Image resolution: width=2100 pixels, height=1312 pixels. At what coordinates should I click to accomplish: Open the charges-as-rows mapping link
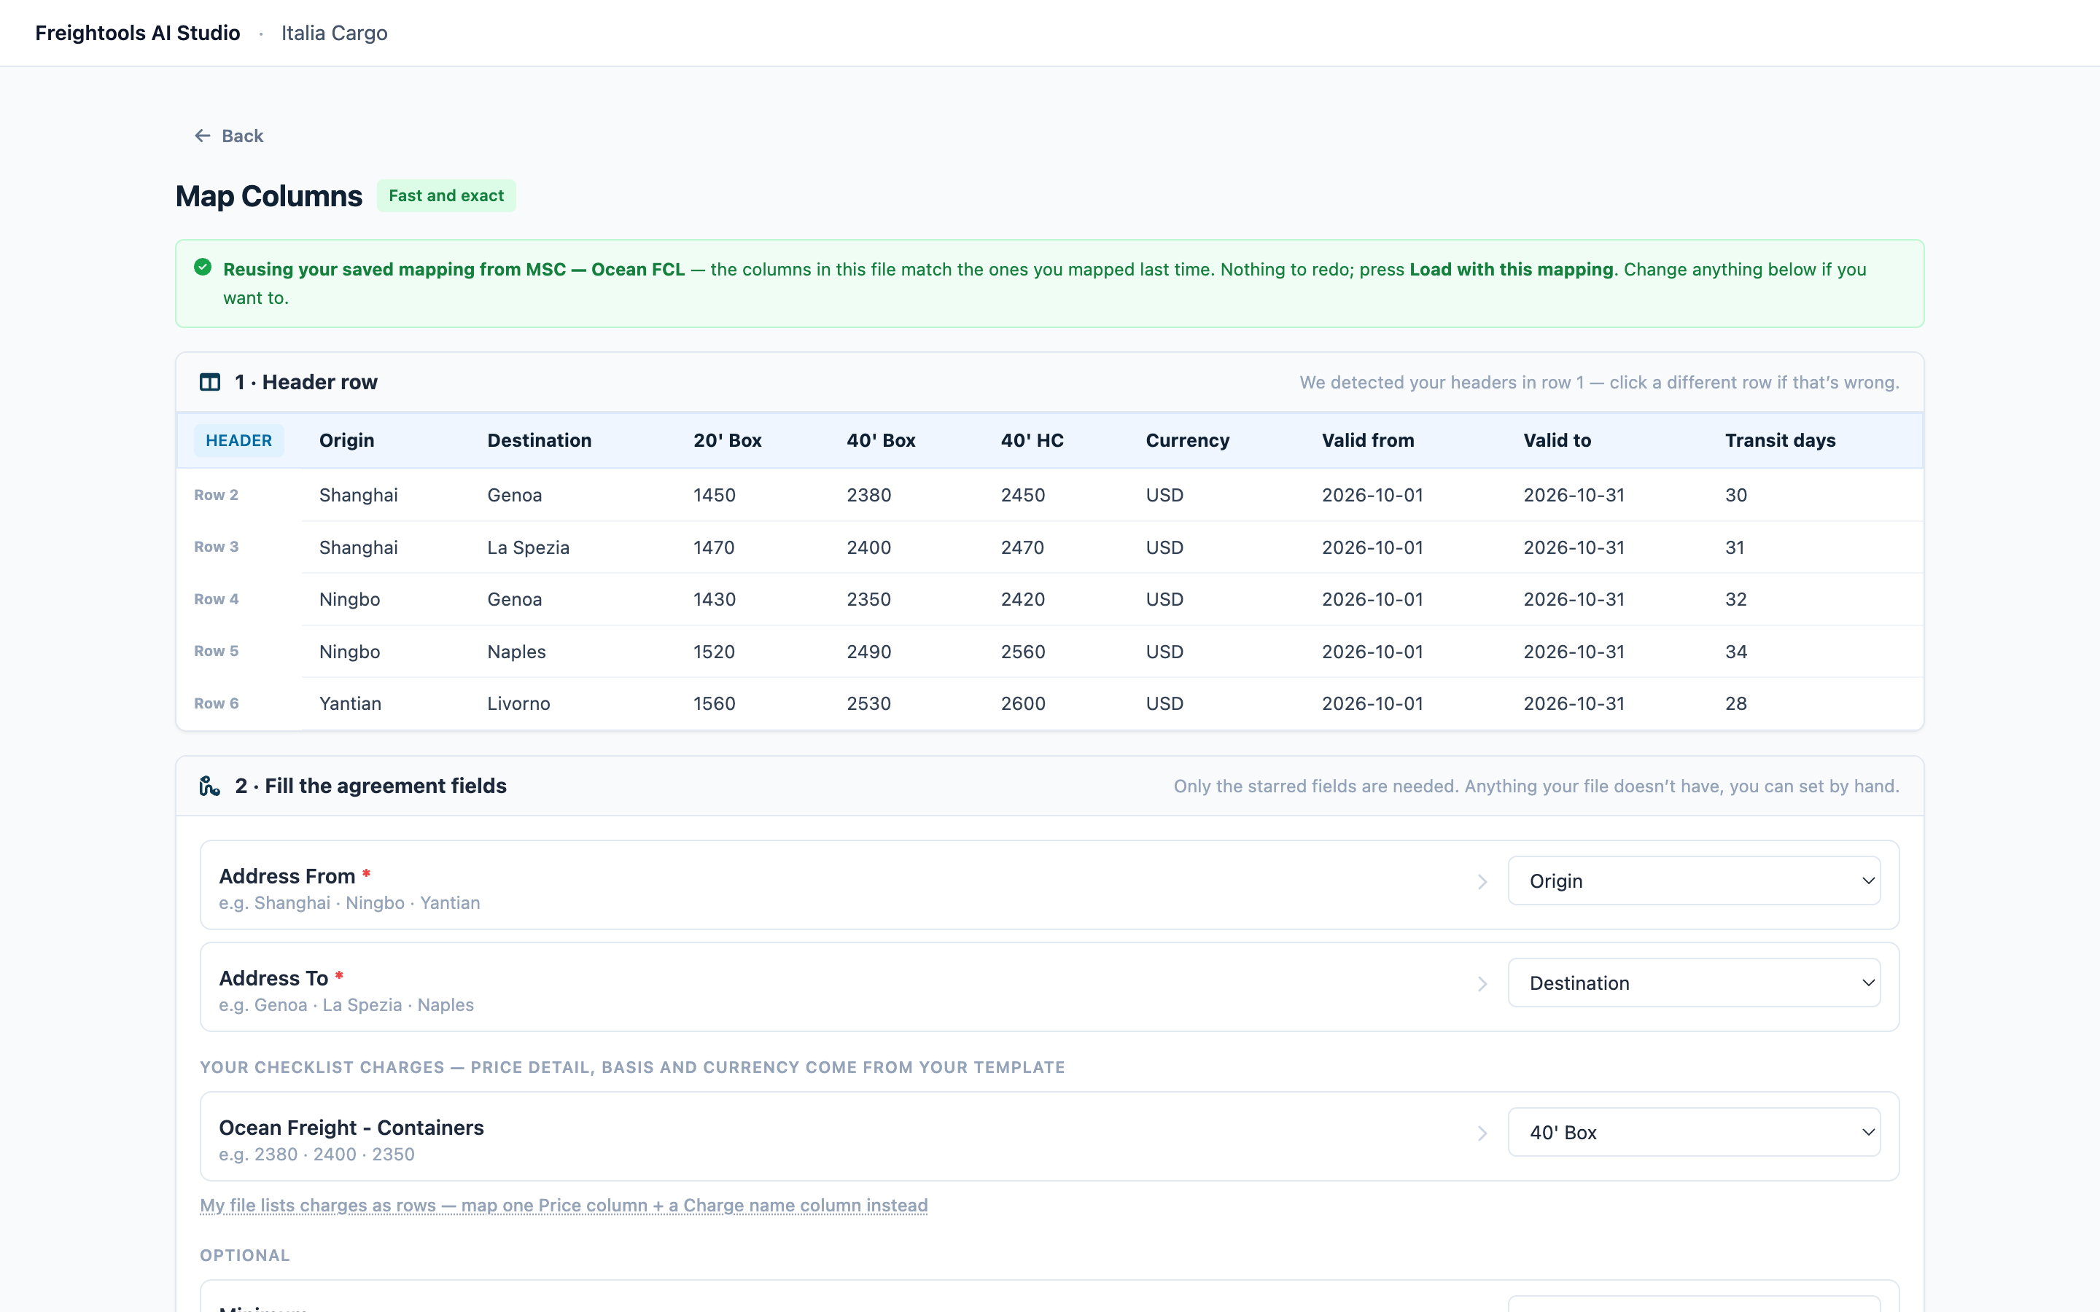point(564,1206)
